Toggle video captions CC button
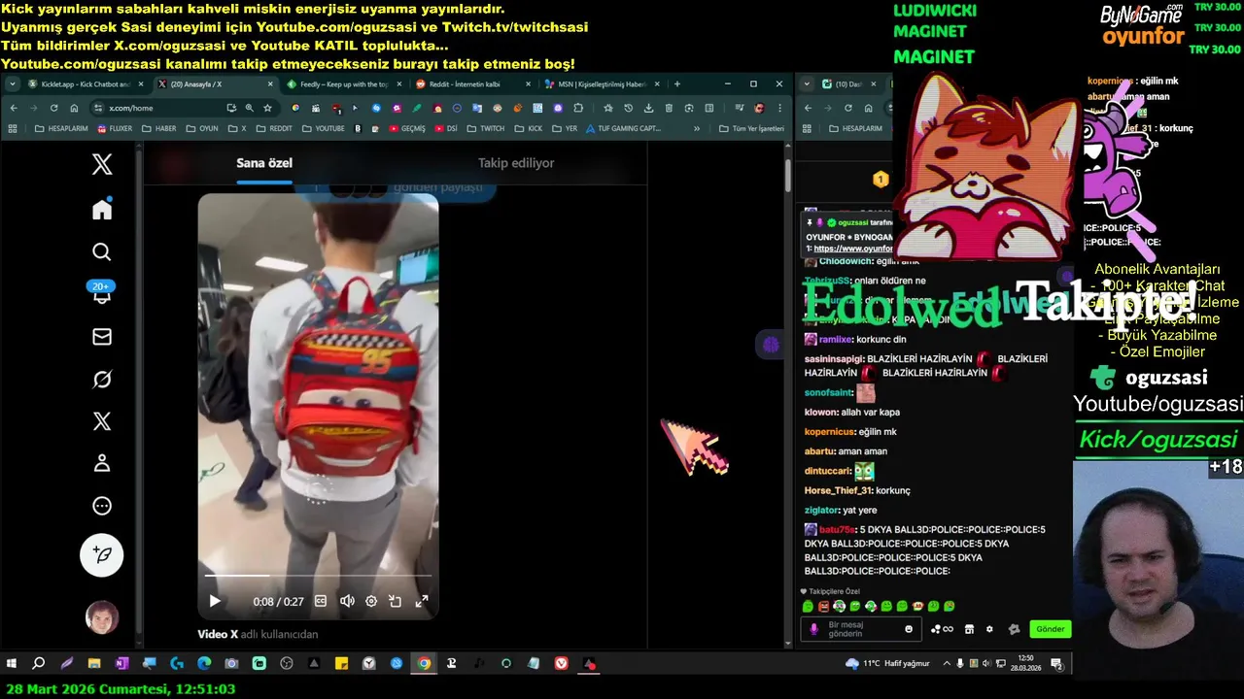Viewport: 1244px width, 699px height. 321,601
